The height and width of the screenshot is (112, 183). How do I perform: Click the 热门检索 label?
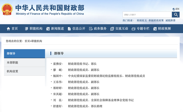click(128, 21)
